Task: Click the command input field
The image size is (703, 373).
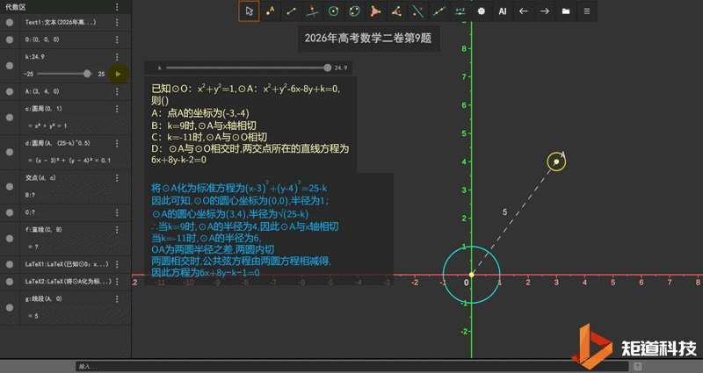Action: pos(352,366)
